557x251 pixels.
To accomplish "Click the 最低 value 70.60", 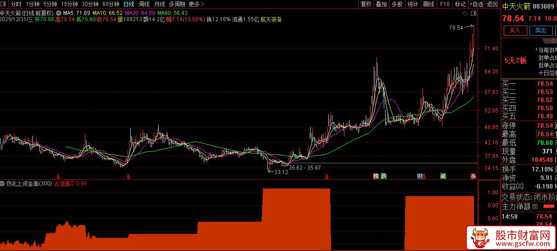I will tap(544, 143).
